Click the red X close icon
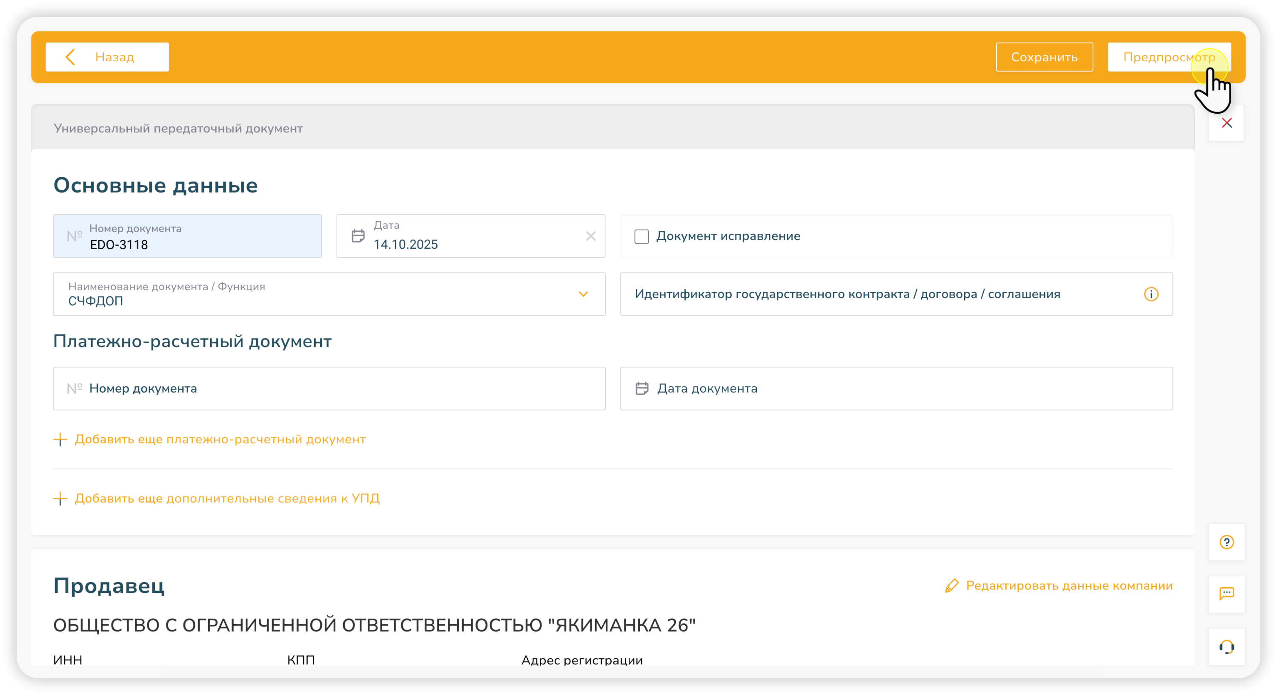 click(1226, 123)
